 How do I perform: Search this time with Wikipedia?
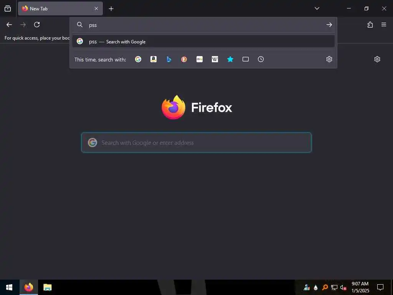(x=215, y=59)
